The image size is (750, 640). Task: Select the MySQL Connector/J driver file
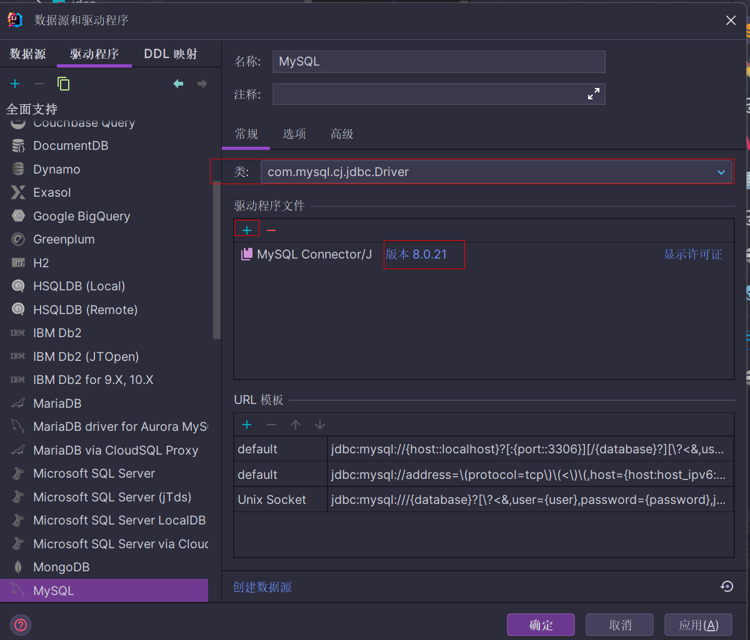pos(484,254)
